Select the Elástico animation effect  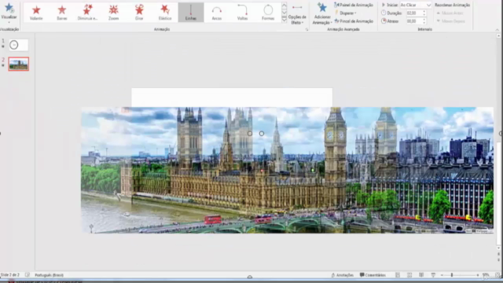[165, 13]
